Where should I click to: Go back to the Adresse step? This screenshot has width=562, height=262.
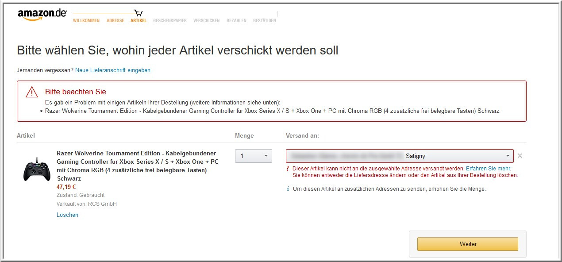pyautogui.click(x=115, y=21)
